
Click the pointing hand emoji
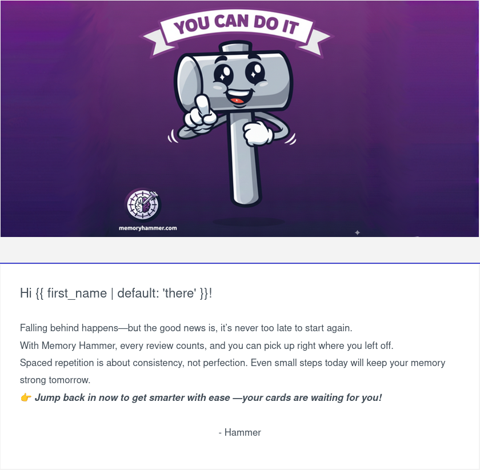tap(26, 398)
